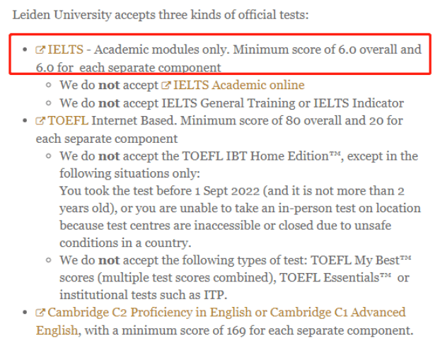Click hollow bullet before IELTS General Training line
The height and width of the screenshot is (348, 440).
tap(49, 103)
